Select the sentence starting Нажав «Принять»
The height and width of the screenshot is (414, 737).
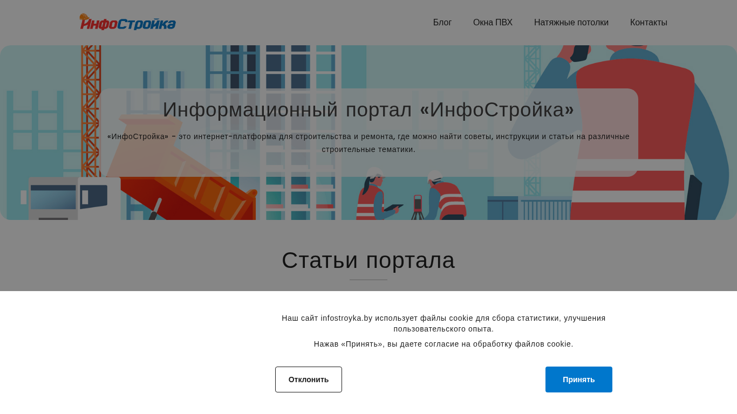(x=443, y=344)
